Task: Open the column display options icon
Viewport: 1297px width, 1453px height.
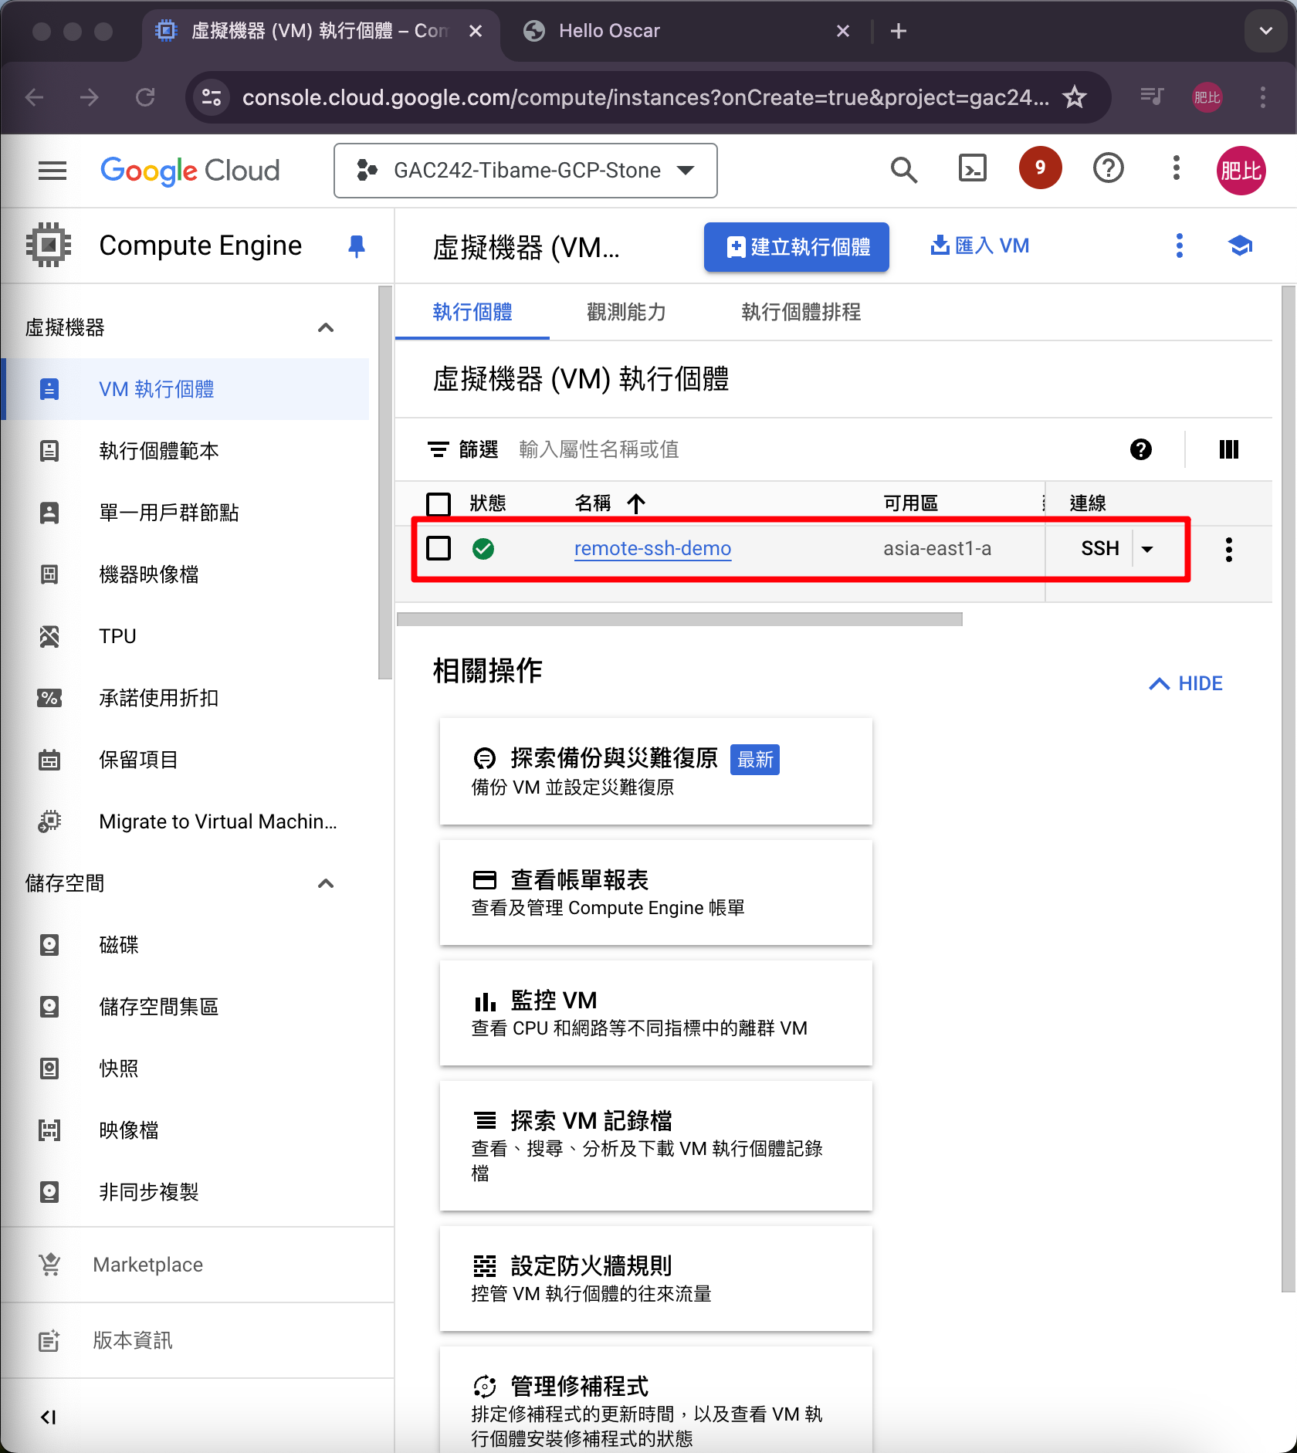Action: coord(1228,449)
